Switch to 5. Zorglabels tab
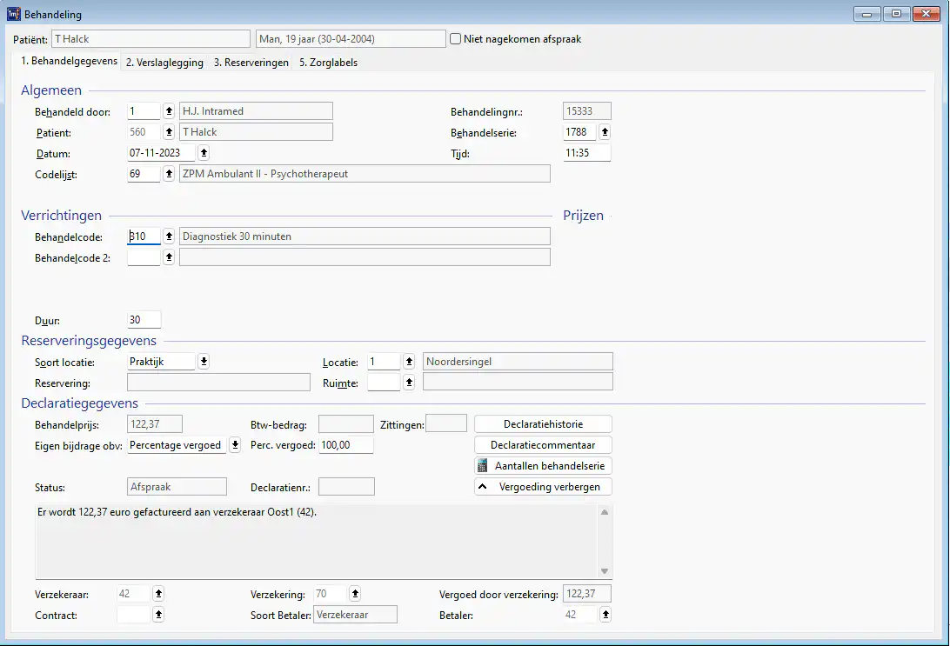950x646 pixels. (x=328, y=63)
